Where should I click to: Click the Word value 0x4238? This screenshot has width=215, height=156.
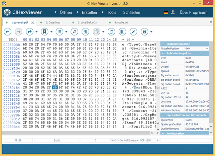click(190, 62)
